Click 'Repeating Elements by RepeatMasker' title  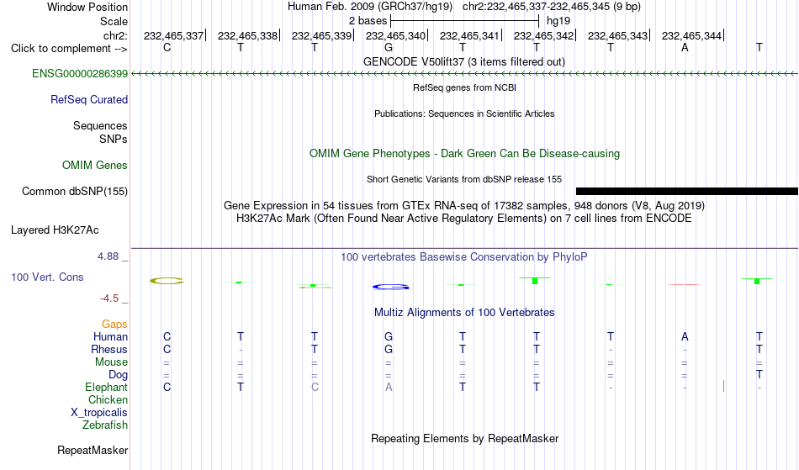(465, 438)
